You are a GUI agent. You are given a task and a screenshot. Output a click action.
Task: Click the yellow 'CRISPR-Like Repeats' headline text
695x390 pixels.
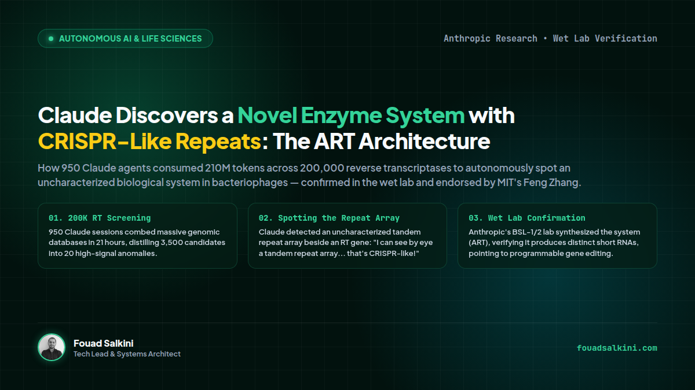(149, 141)
